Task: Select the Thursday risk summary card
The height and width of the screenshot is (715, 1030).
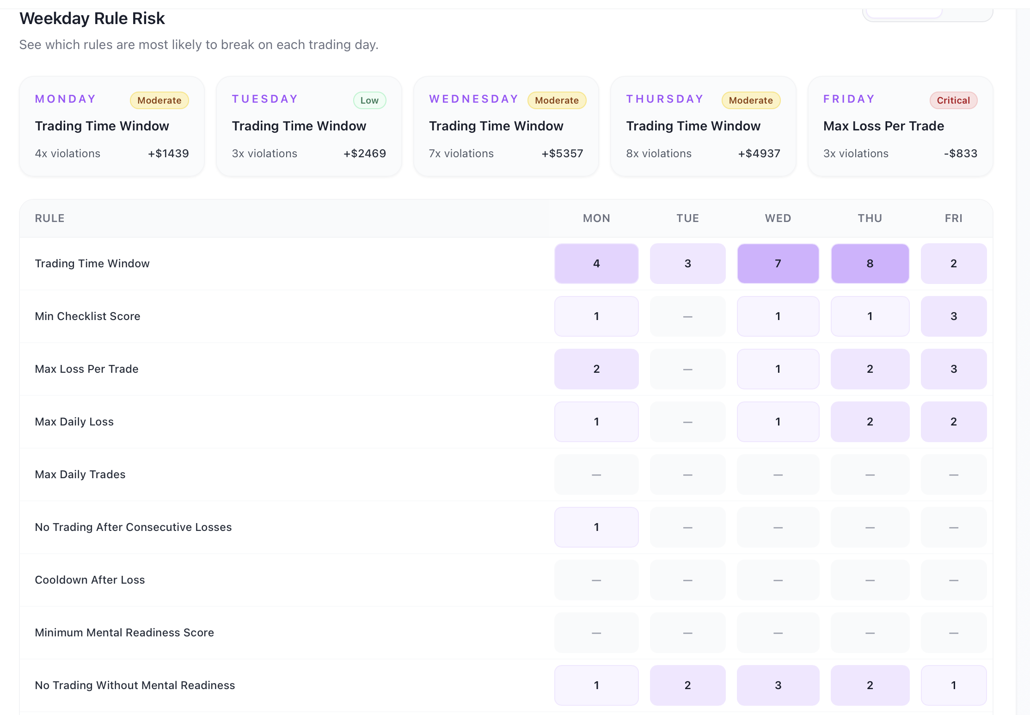Action: point(703,126)
